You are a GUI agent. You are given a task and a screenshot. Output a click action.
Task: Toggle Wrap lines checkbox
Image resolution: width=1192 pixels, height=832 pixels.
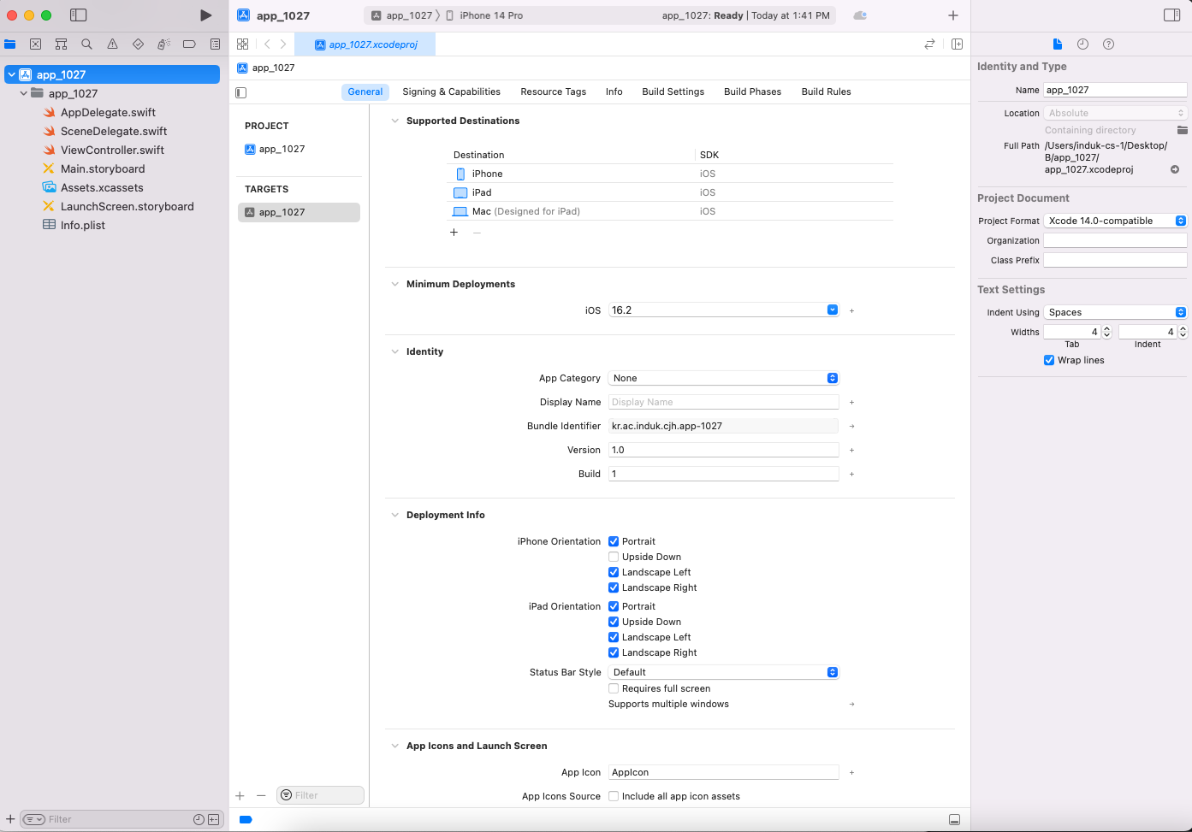[x=1049, y=360]
